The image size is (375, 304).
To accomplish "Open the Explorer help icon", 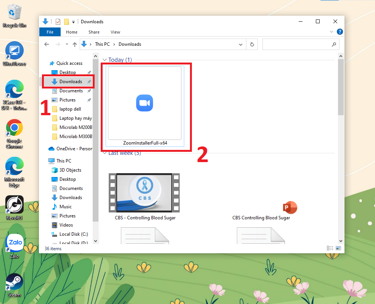I will [x=340, y=32].
